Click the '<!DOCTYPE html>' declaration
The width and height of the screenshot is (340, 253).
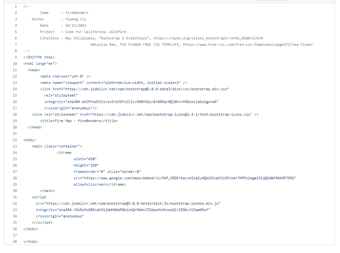[39, 57]
